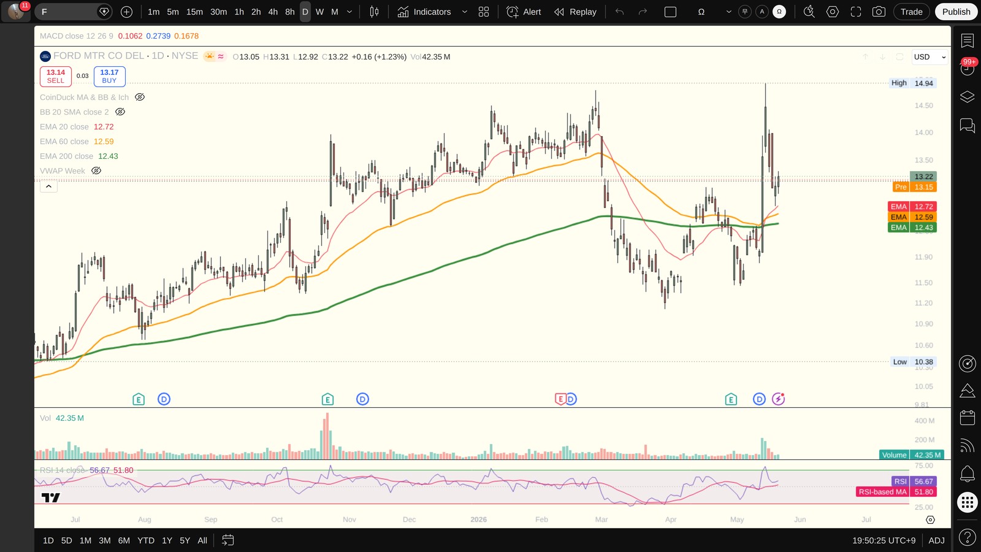Expand the timeframe interval dropdown arrow
This screenshot has height=552, width=981.
(x=349, y=12)
